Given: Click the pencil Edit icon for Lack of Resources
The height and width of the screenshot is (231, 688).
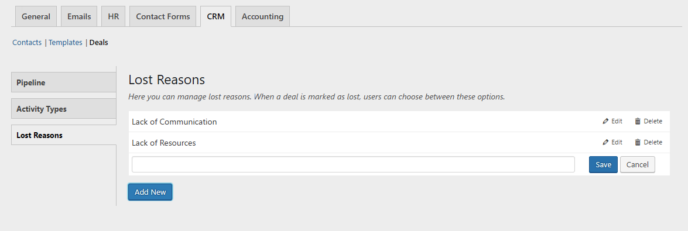Looking at the screenshot, I should pos(605,143).
